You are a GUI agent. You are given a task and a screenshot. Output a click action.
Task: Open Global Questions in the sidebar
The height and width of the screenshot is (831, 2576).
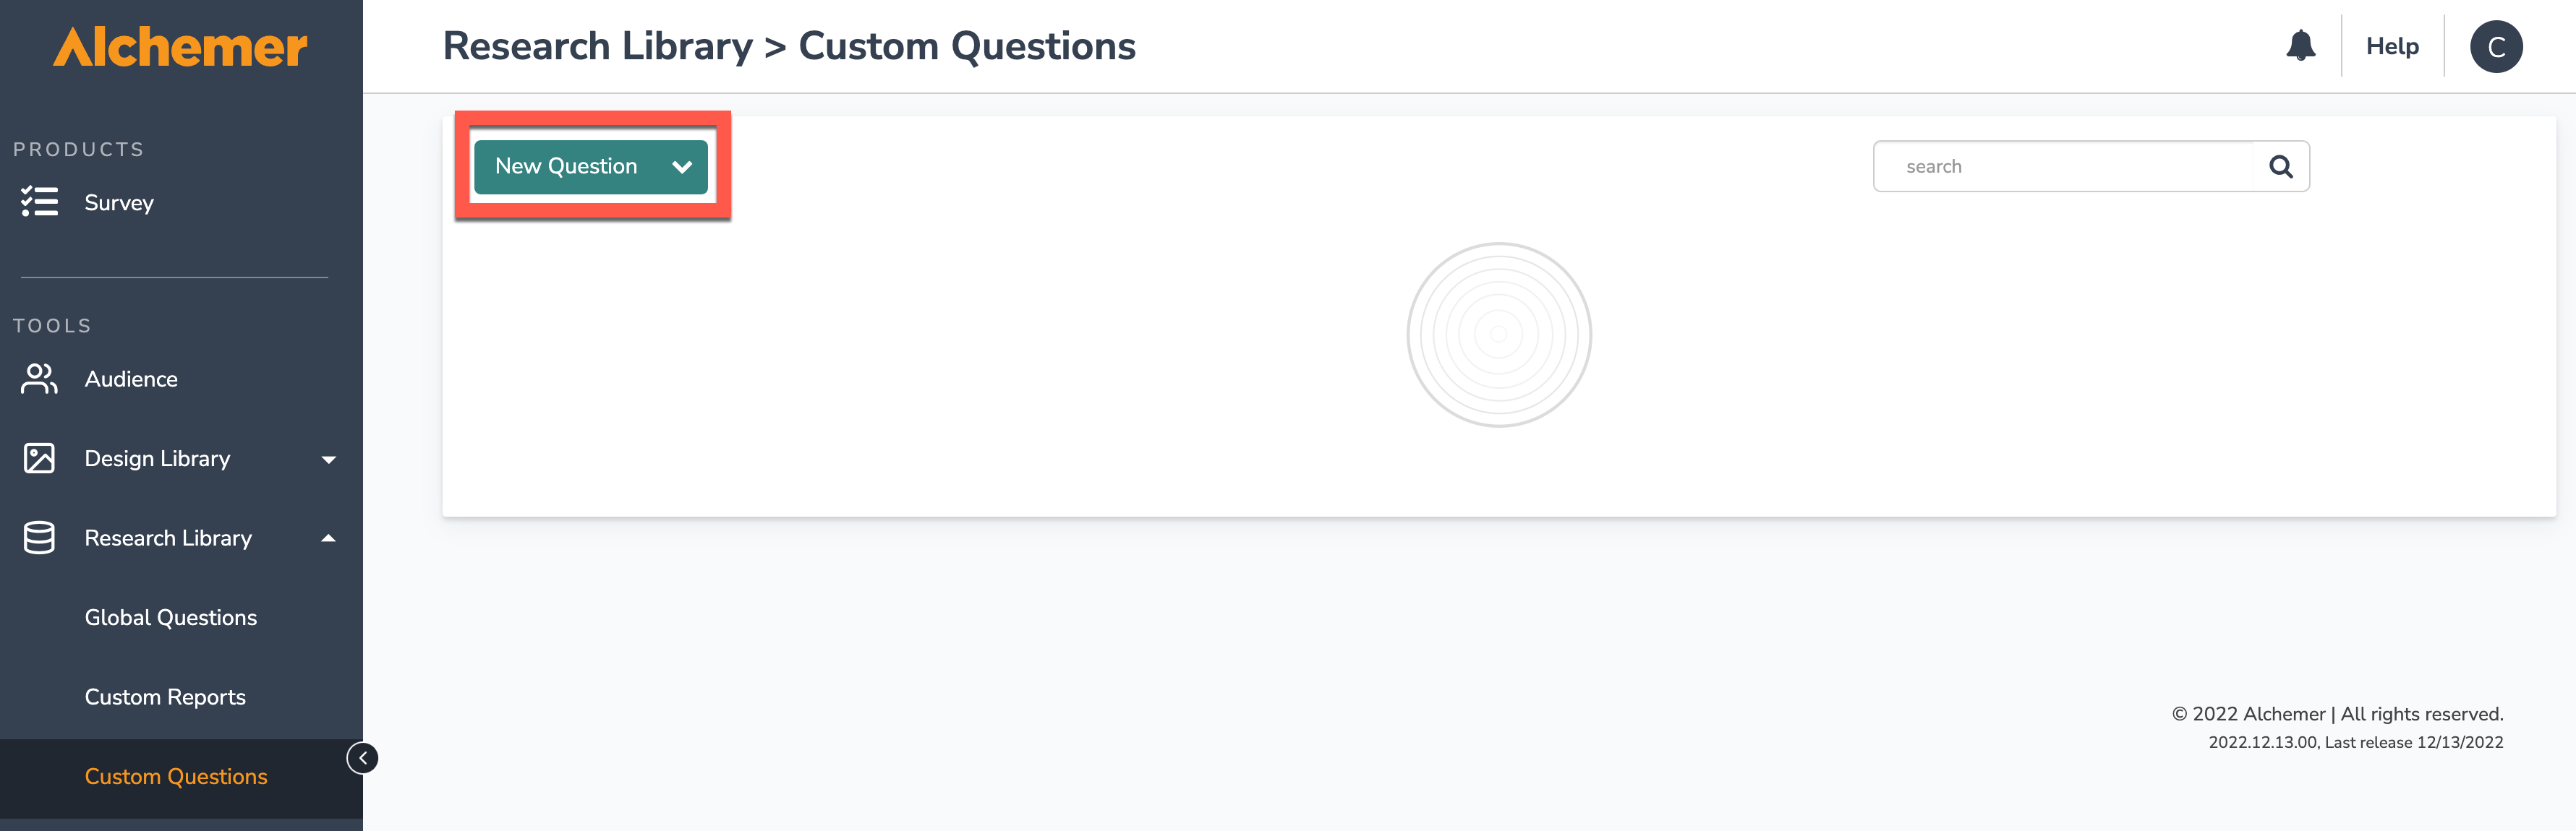[171, 617]
